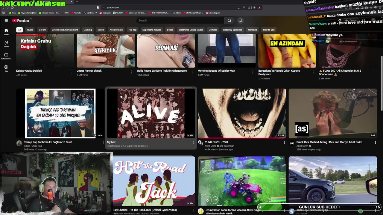Viewport: 383px width, 215px height.
Task: Open the Brave shields icon in the address bar
Action: coord(254,7)
